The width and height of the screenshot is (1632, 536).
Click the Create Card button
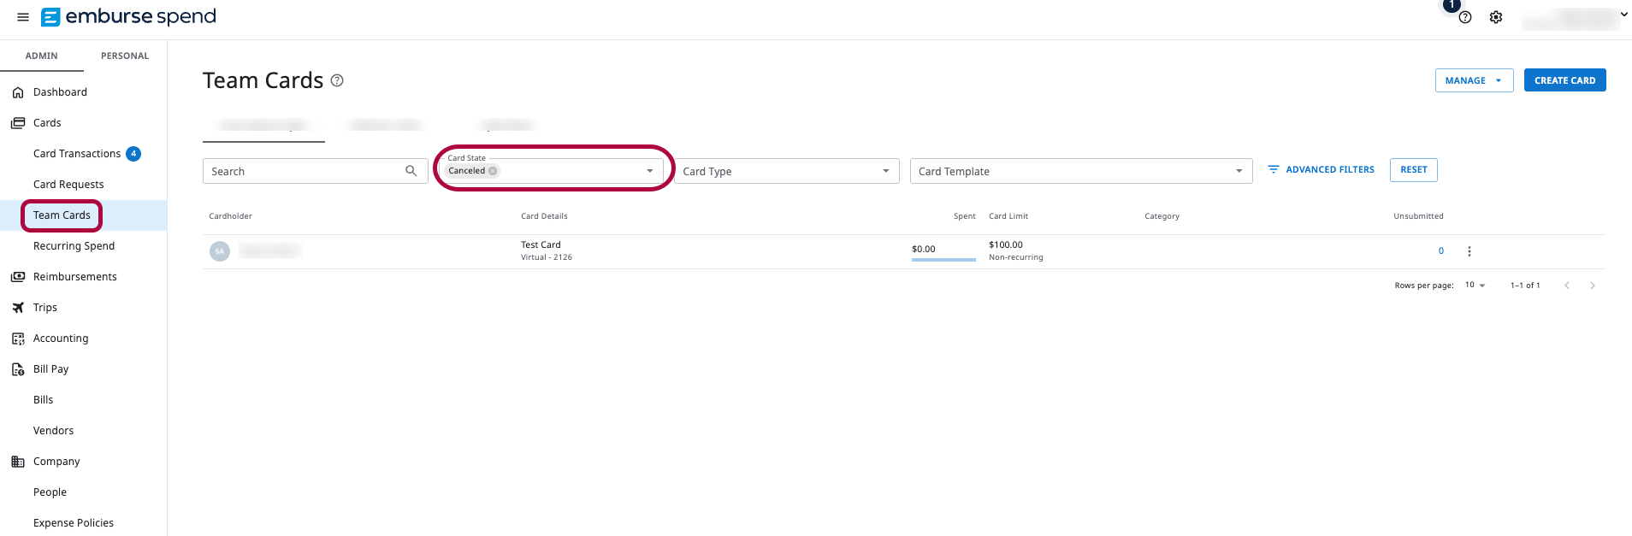pos(1564,80)
